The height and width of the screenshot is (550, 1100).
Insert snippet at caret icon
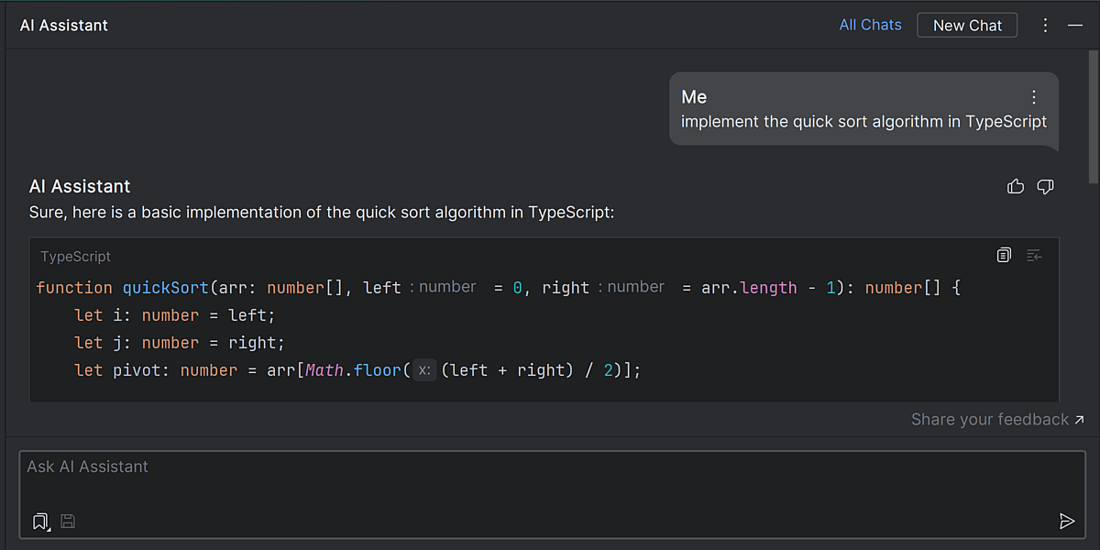pos(1034,256)
